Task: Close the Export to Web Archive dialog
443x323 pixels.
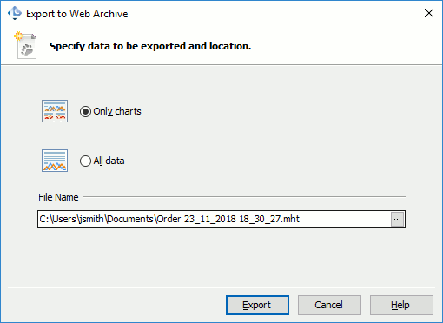Action: click(429, 13)
